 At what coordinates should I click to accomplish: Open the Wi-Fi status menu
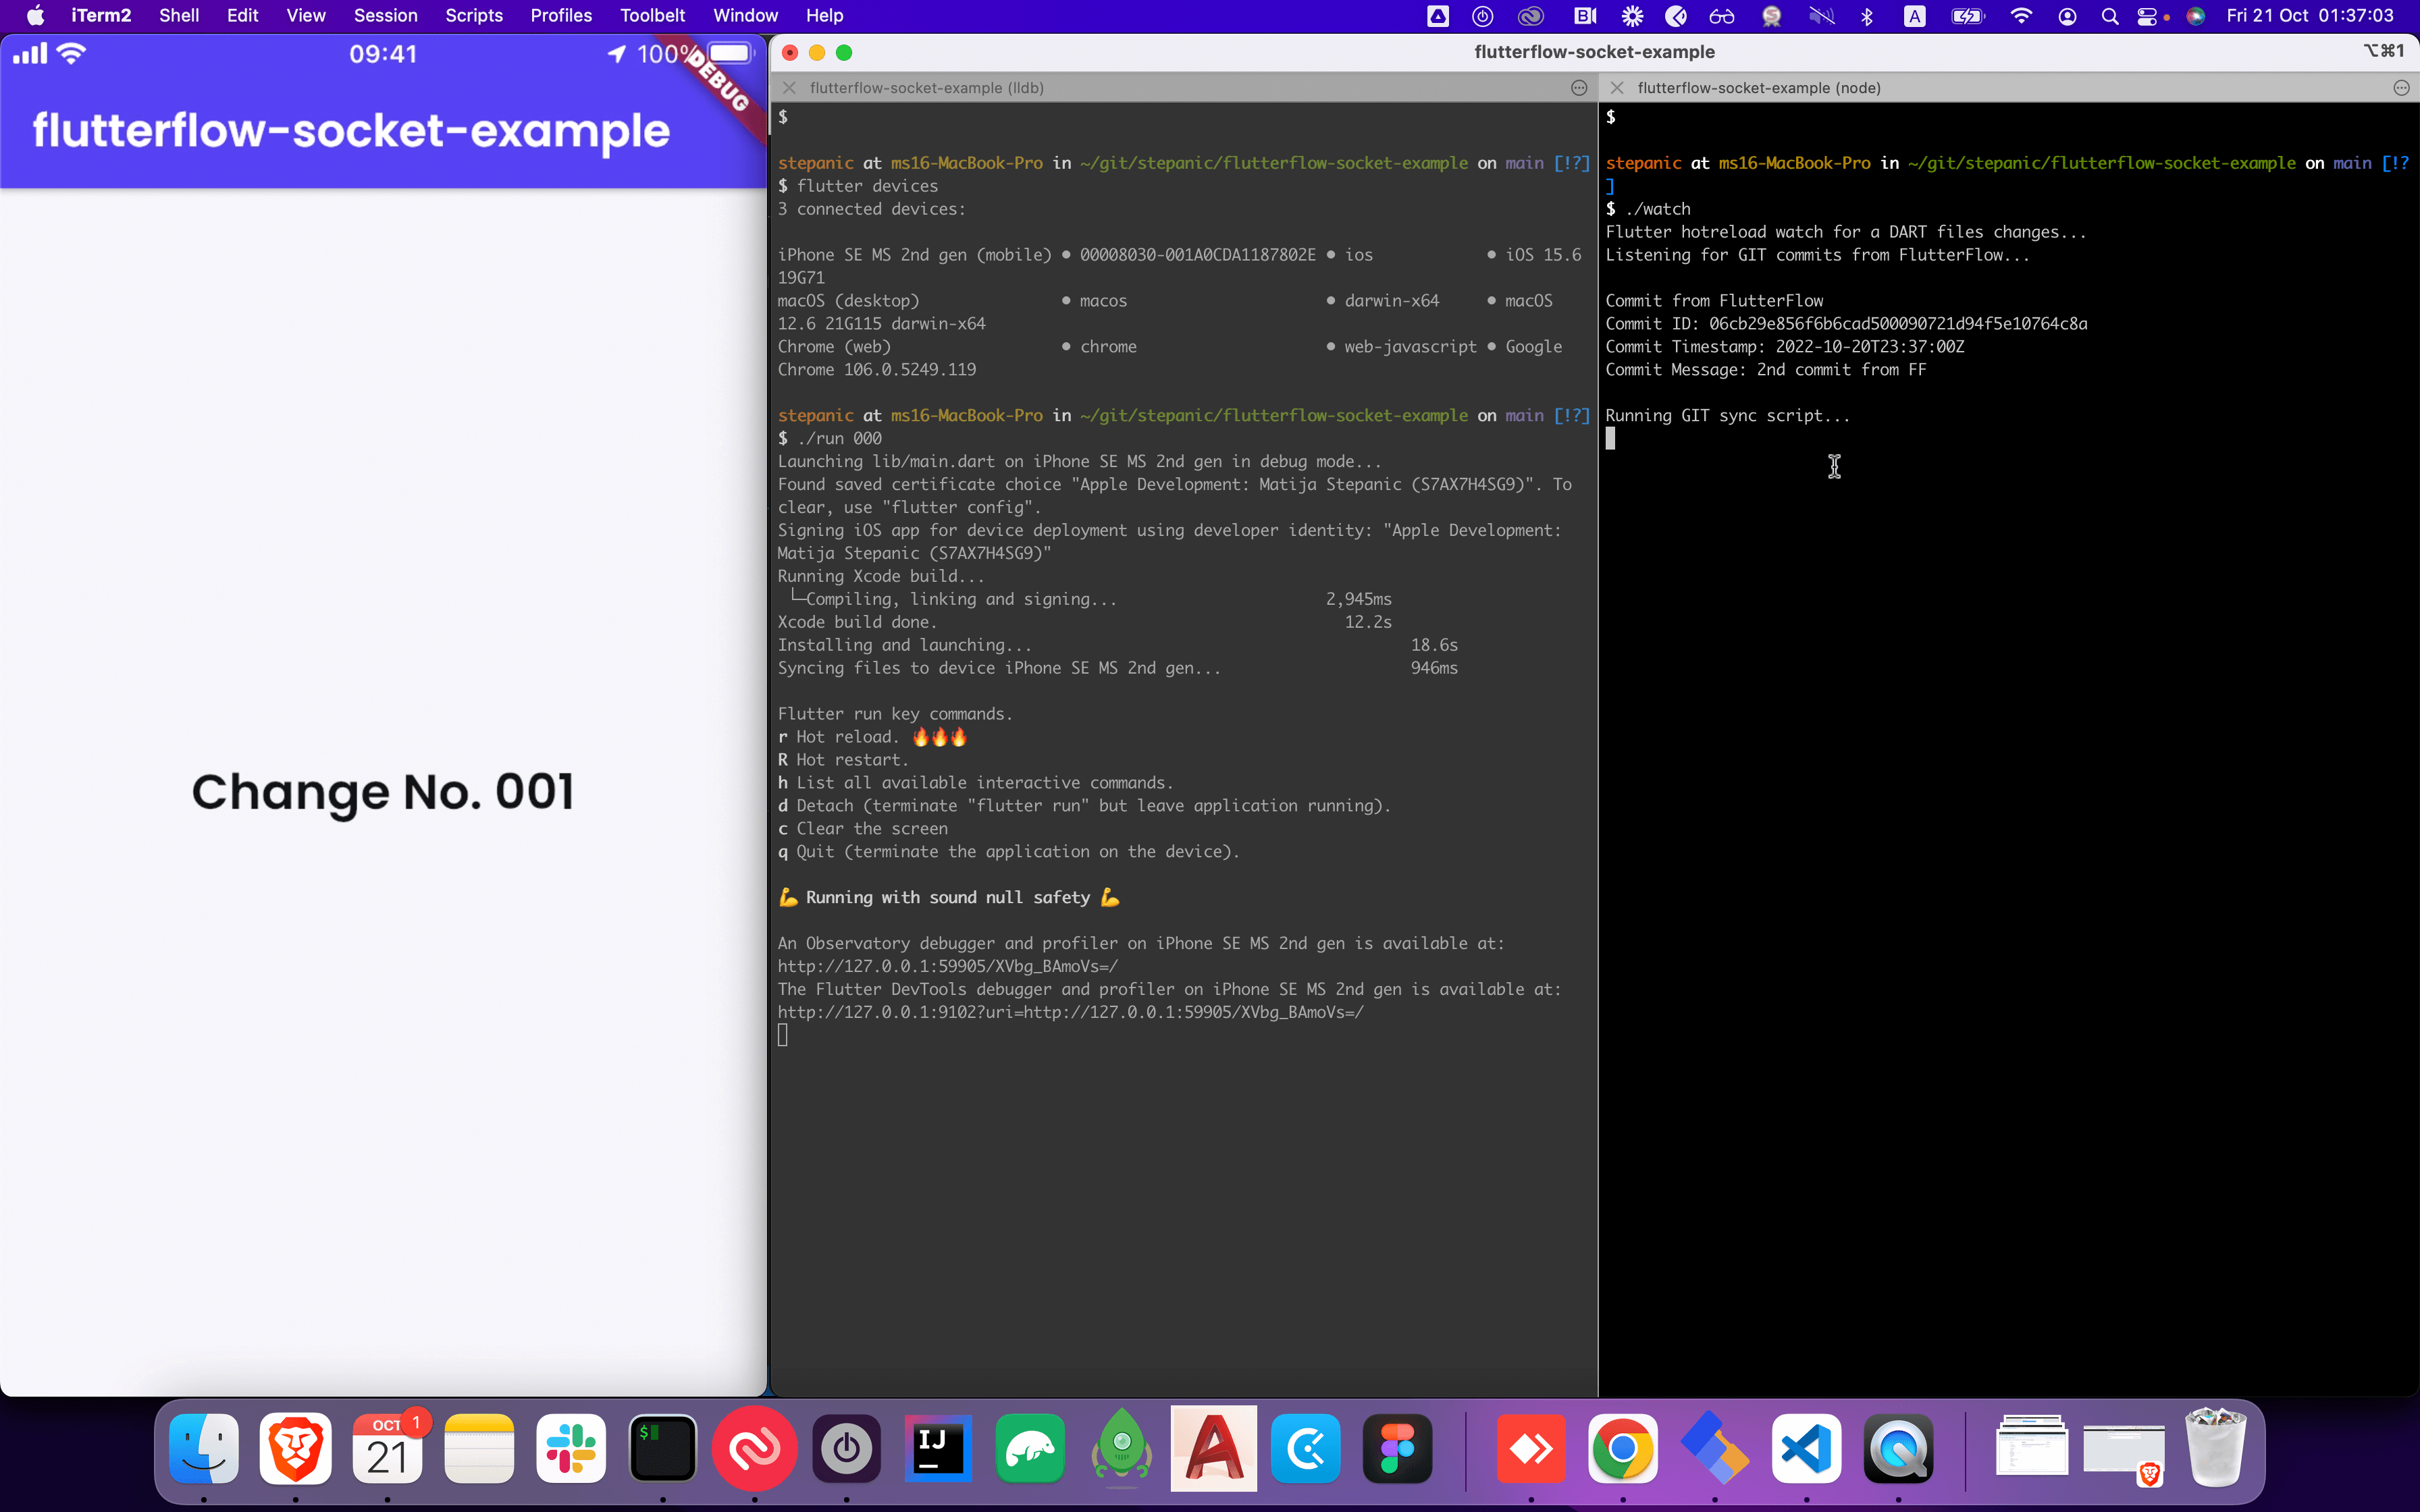2021,16
